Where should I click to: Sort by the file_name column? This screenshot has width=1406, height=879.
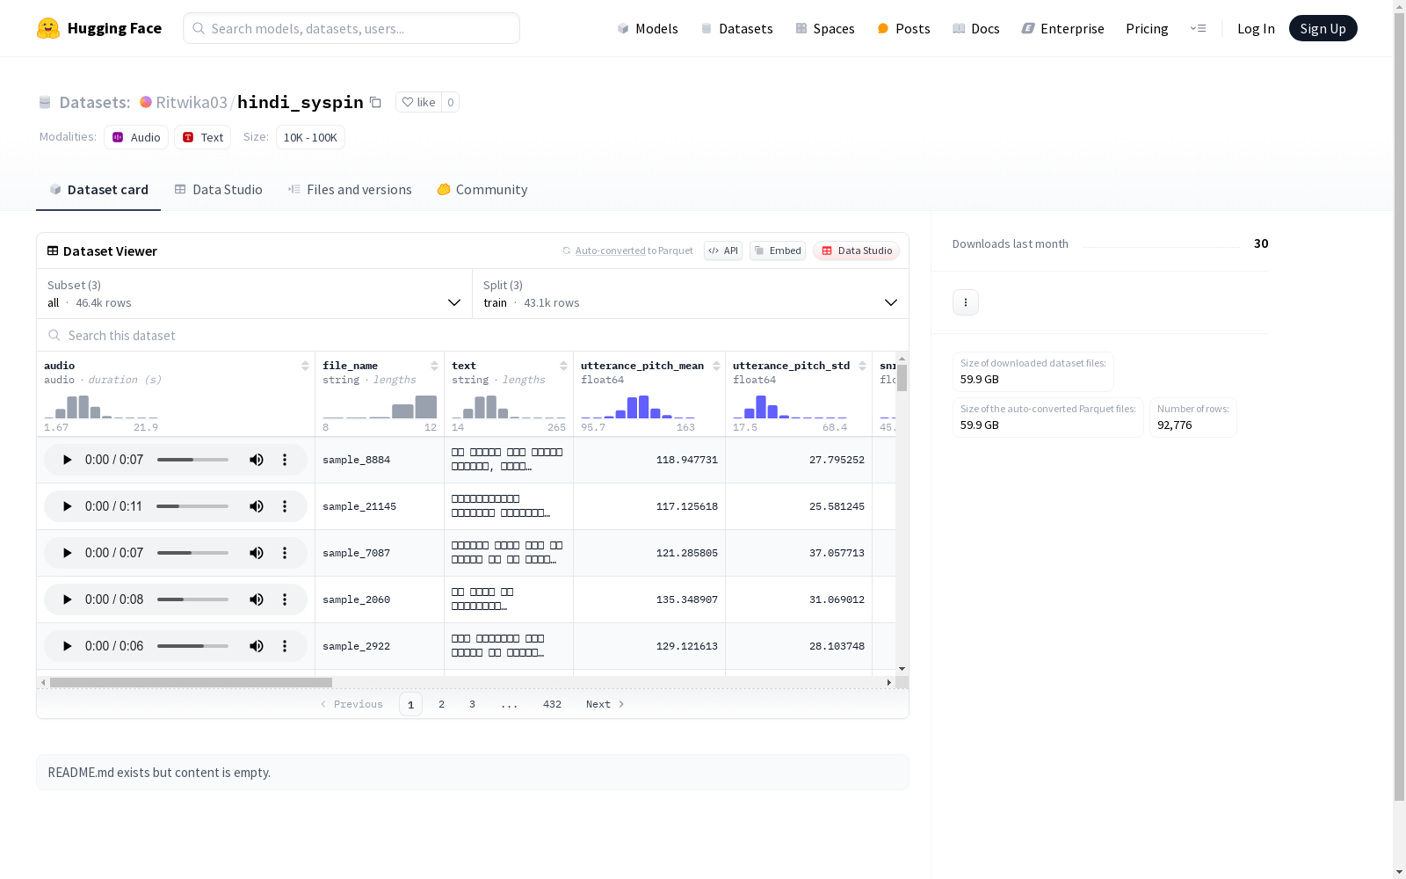click(x=434, y=366)
